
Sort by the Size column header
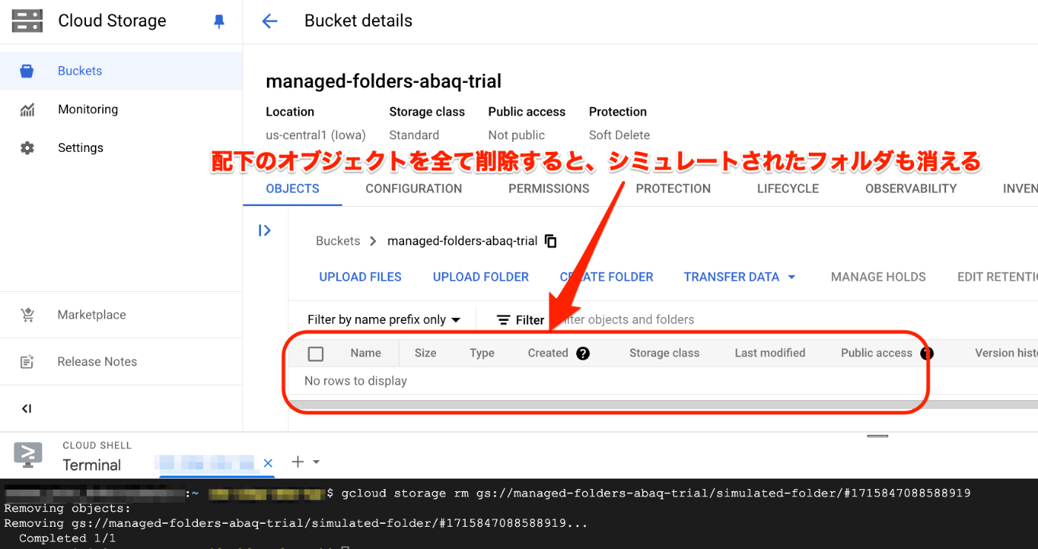(425, 353)
